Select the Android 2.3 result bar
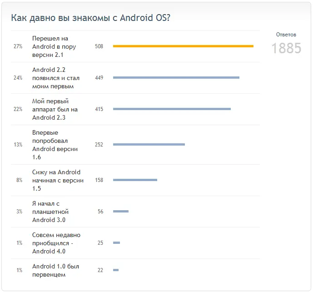 pyautogui.click(x=172, y=109)
